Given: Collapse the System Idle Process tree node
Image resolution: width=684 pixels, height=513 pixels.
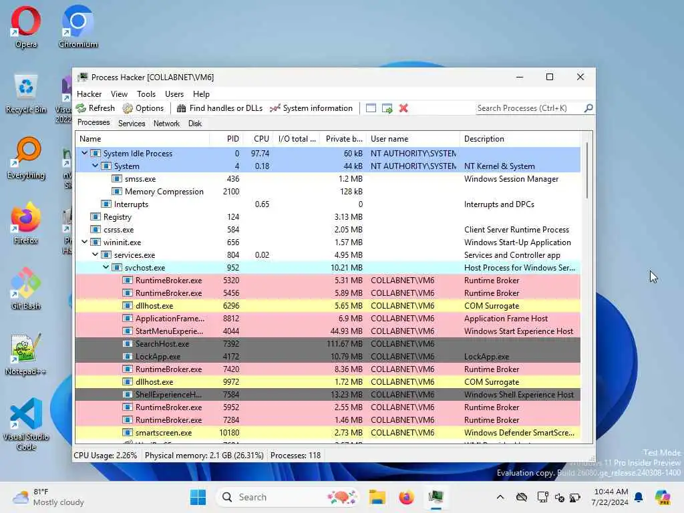Looking at the screenshot, I should (85, 153).
